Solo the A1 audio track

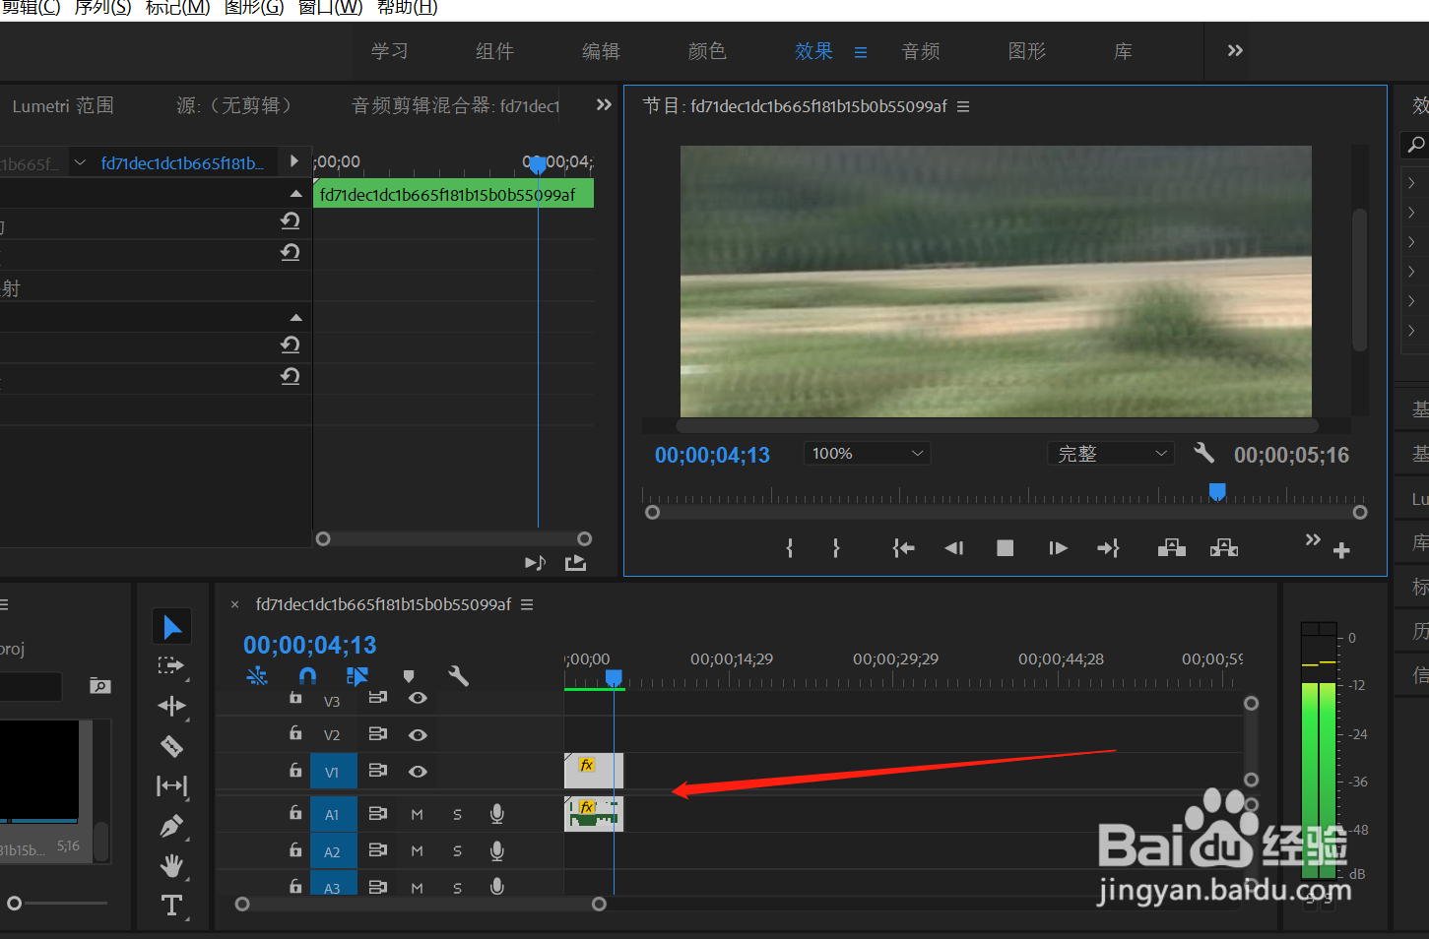pyautogui.click(x=457, y=814)
